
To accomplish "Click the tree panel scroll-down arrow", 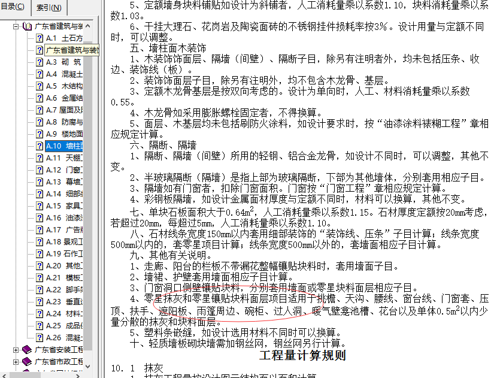I will point(88,366).
